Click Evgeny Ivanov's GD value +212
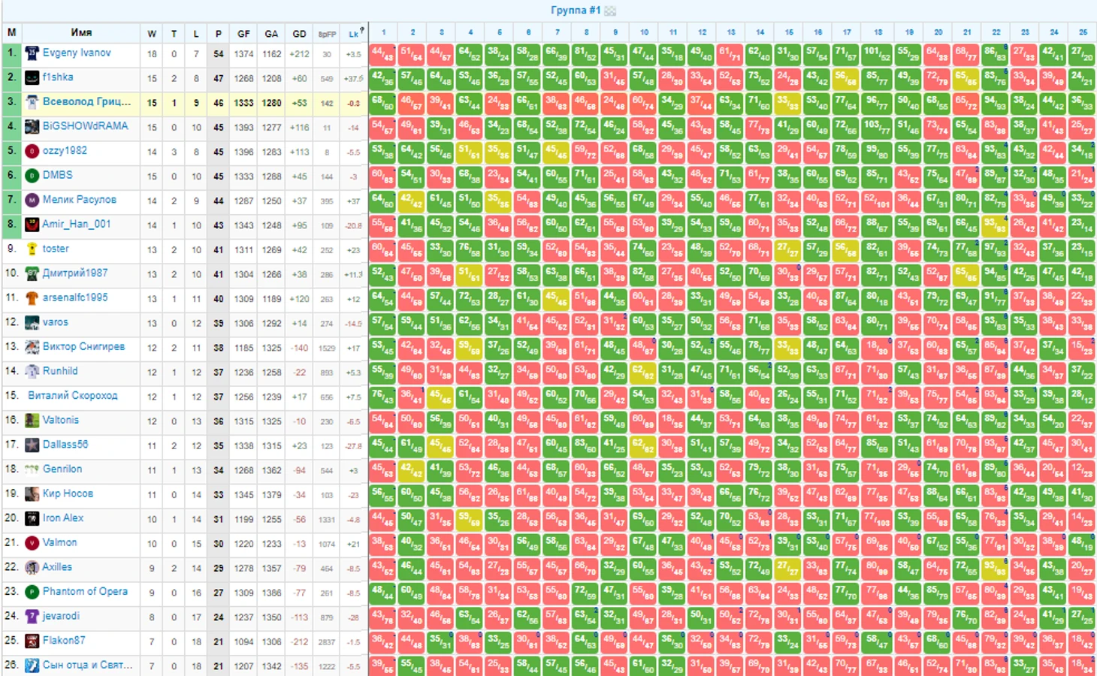The width and height of the screenshot is (1097, 676). (x=299, y=54)
